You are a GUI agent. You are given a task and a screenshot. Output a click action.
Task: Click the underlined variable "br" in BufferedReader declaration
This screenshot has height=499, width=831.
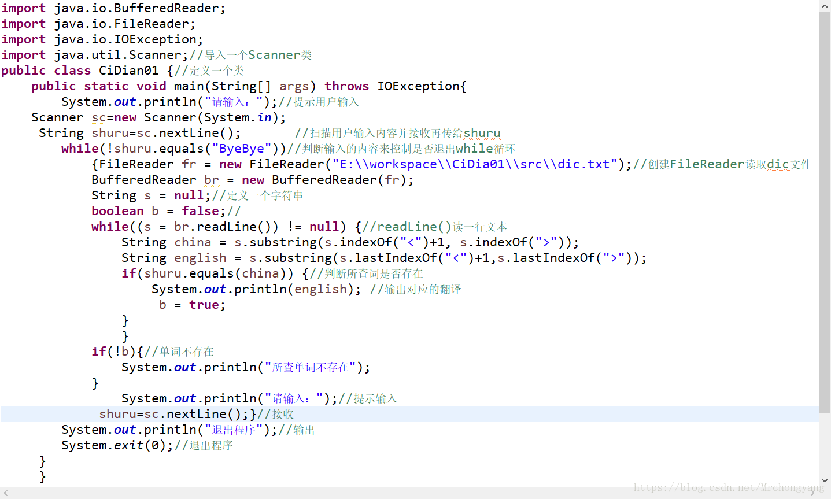pos(212,180)
